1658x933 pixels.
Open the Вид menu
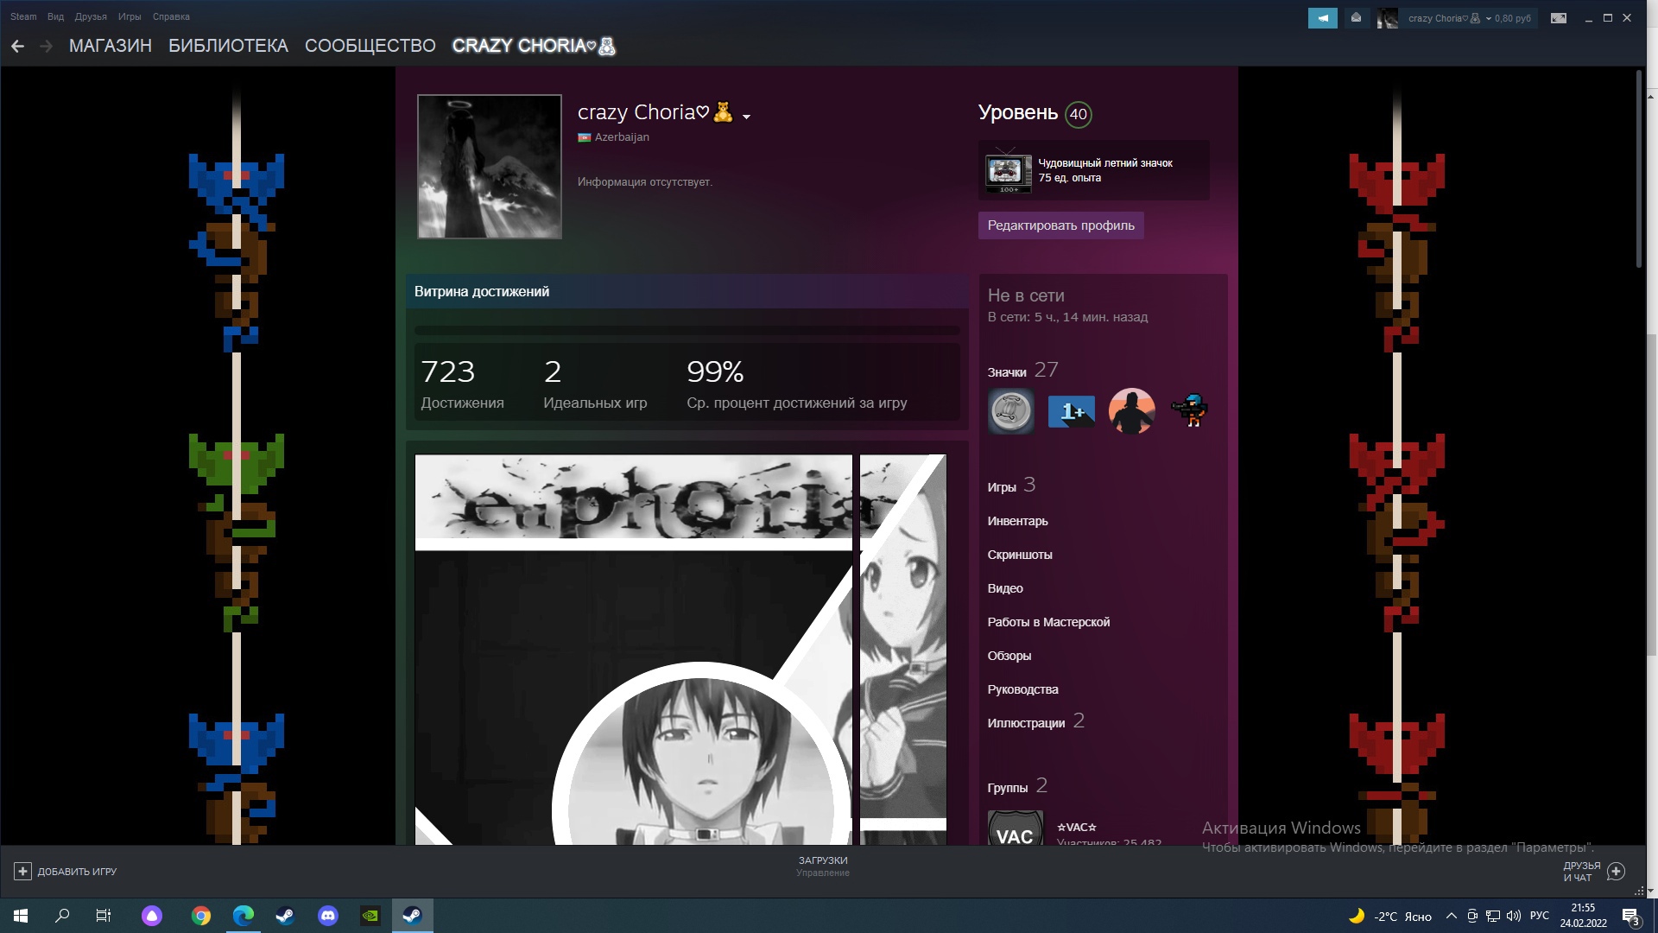point(55,16)
